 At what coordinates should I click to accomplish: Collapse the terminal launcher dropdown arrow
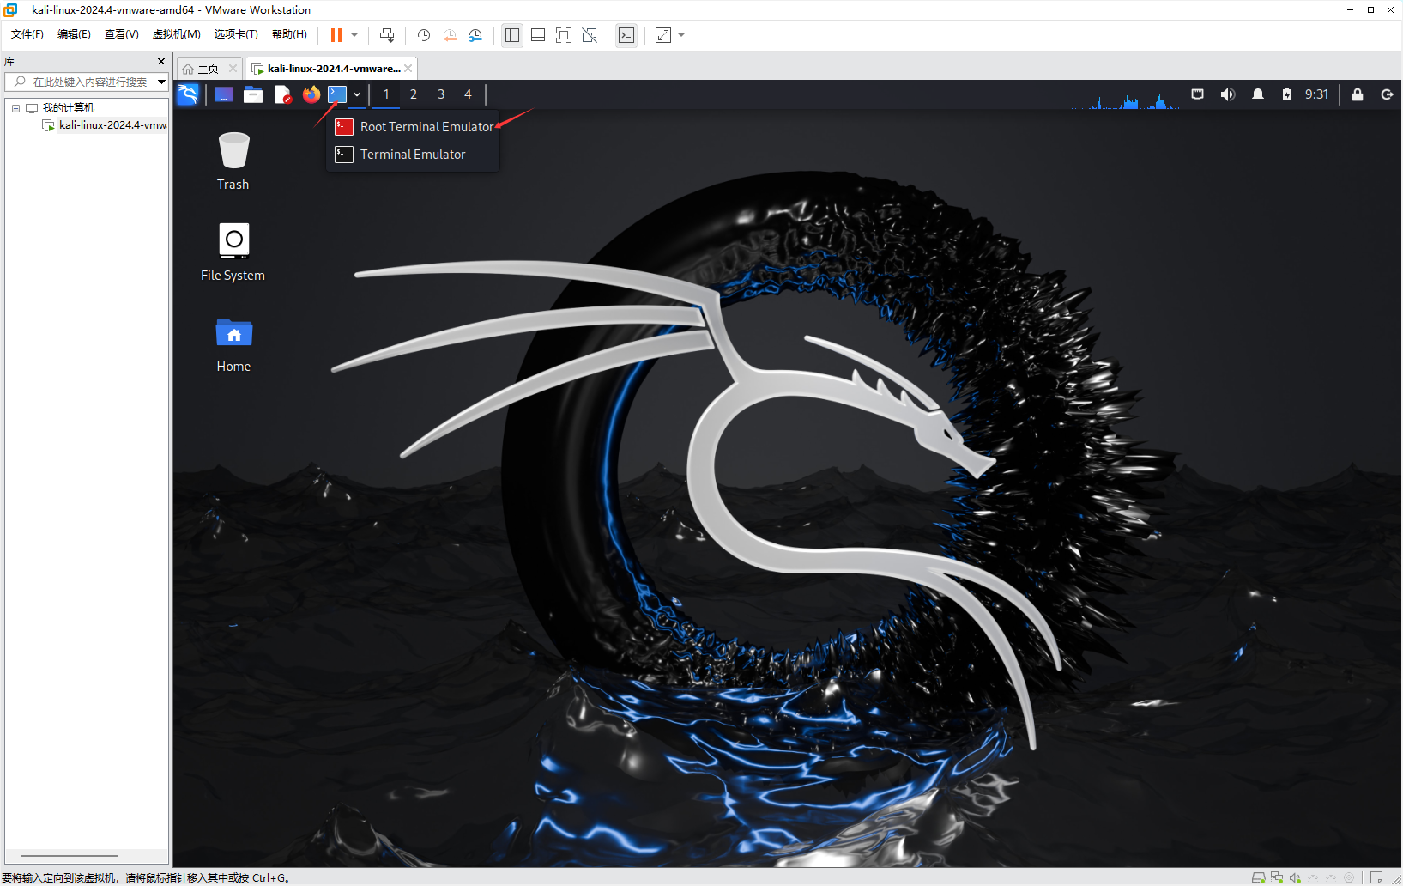pos(357,94)
